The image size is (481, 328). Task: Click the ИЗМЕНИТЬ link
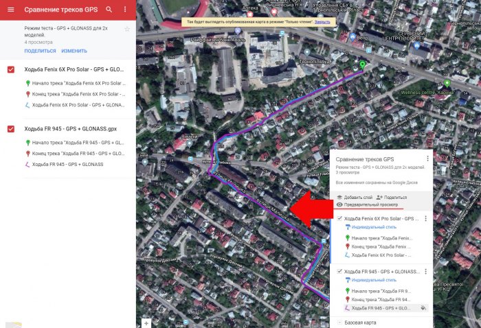pos(74,51)
